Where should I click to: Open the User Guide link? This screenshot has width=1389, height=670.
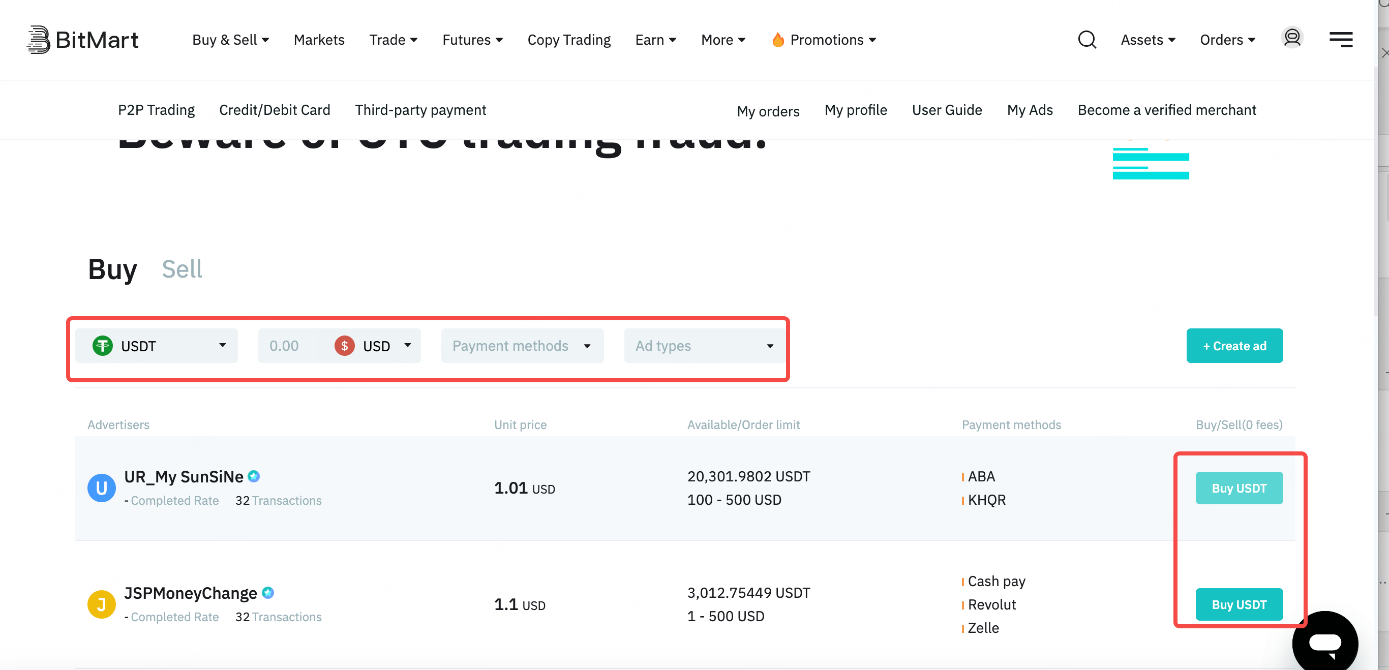[947, 110]
